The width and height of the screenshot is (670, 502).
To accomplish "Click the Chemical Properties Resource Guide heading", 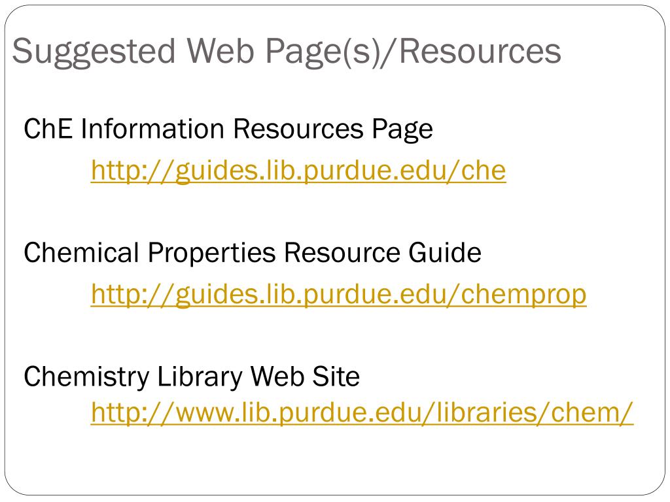I will point(253,253).
